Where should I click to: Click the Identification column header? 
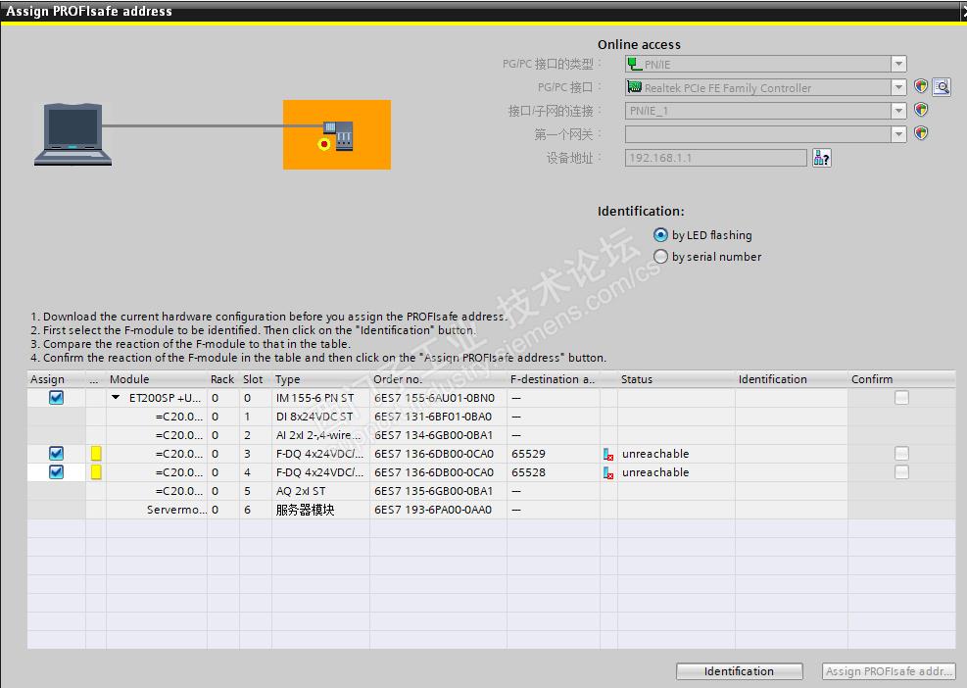pyautogui.click(x=792, y=379)
